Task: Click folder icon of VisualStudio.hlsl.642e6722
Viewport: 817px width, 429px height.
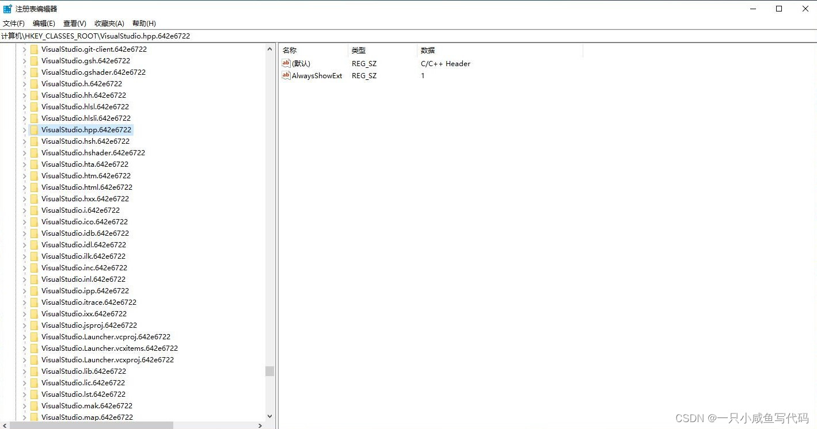Action: coord(34,107)
